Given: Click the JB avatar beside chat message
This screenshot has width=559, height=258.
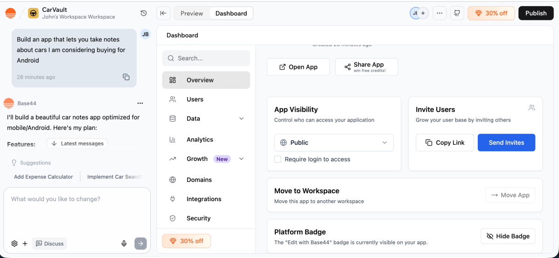Looking at the screenshot, I should point(145,34).
